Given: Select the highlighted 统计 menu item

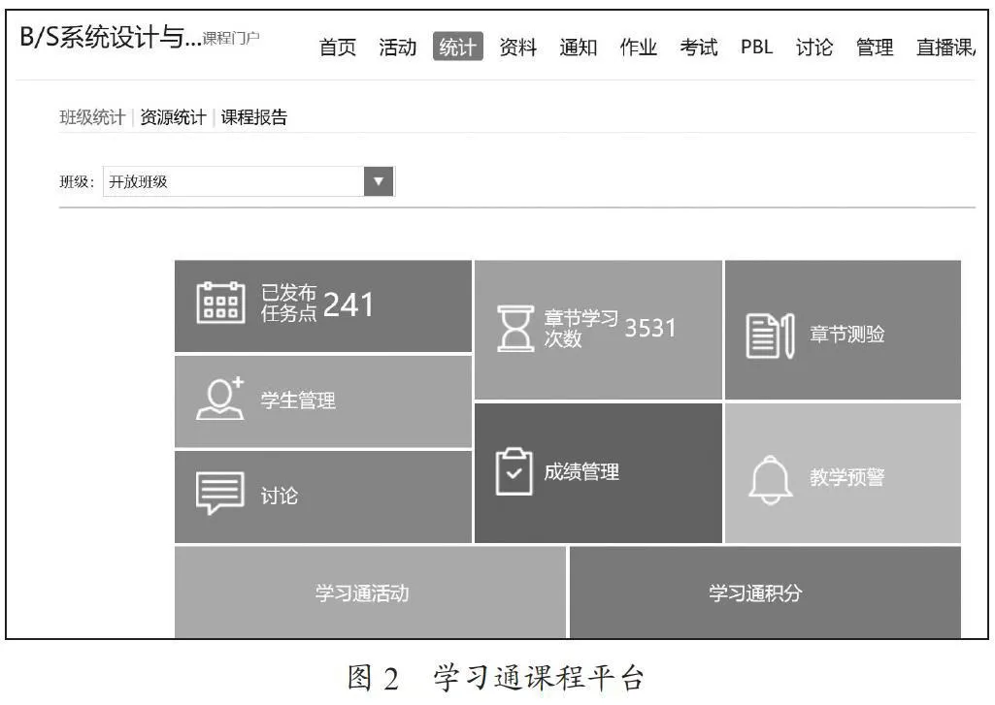Looking at the screenshot, I should coord(457,47).
